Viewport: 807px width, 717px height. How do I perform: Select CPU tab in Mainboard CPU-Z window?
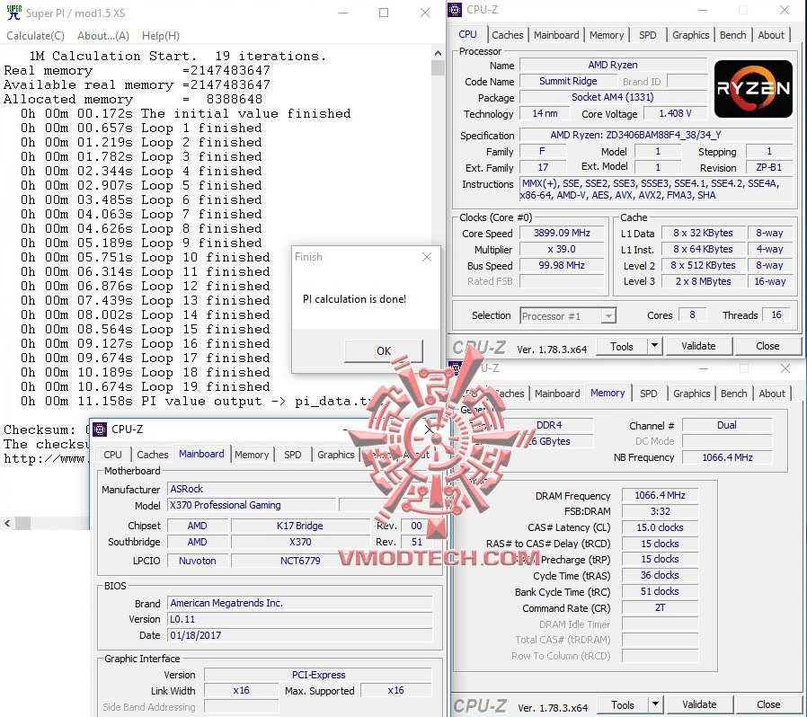pyautogui.click(x=112, y=455)
